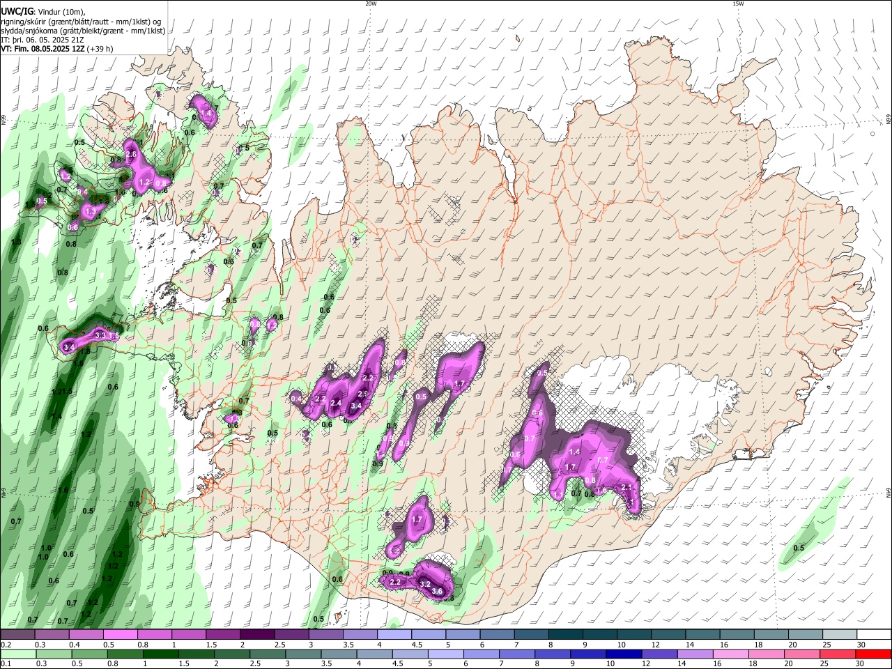Select the bright red 30 swatch in lower legend row
The width and height of the screenshot is (892, 669).
[x=873, y=654]
